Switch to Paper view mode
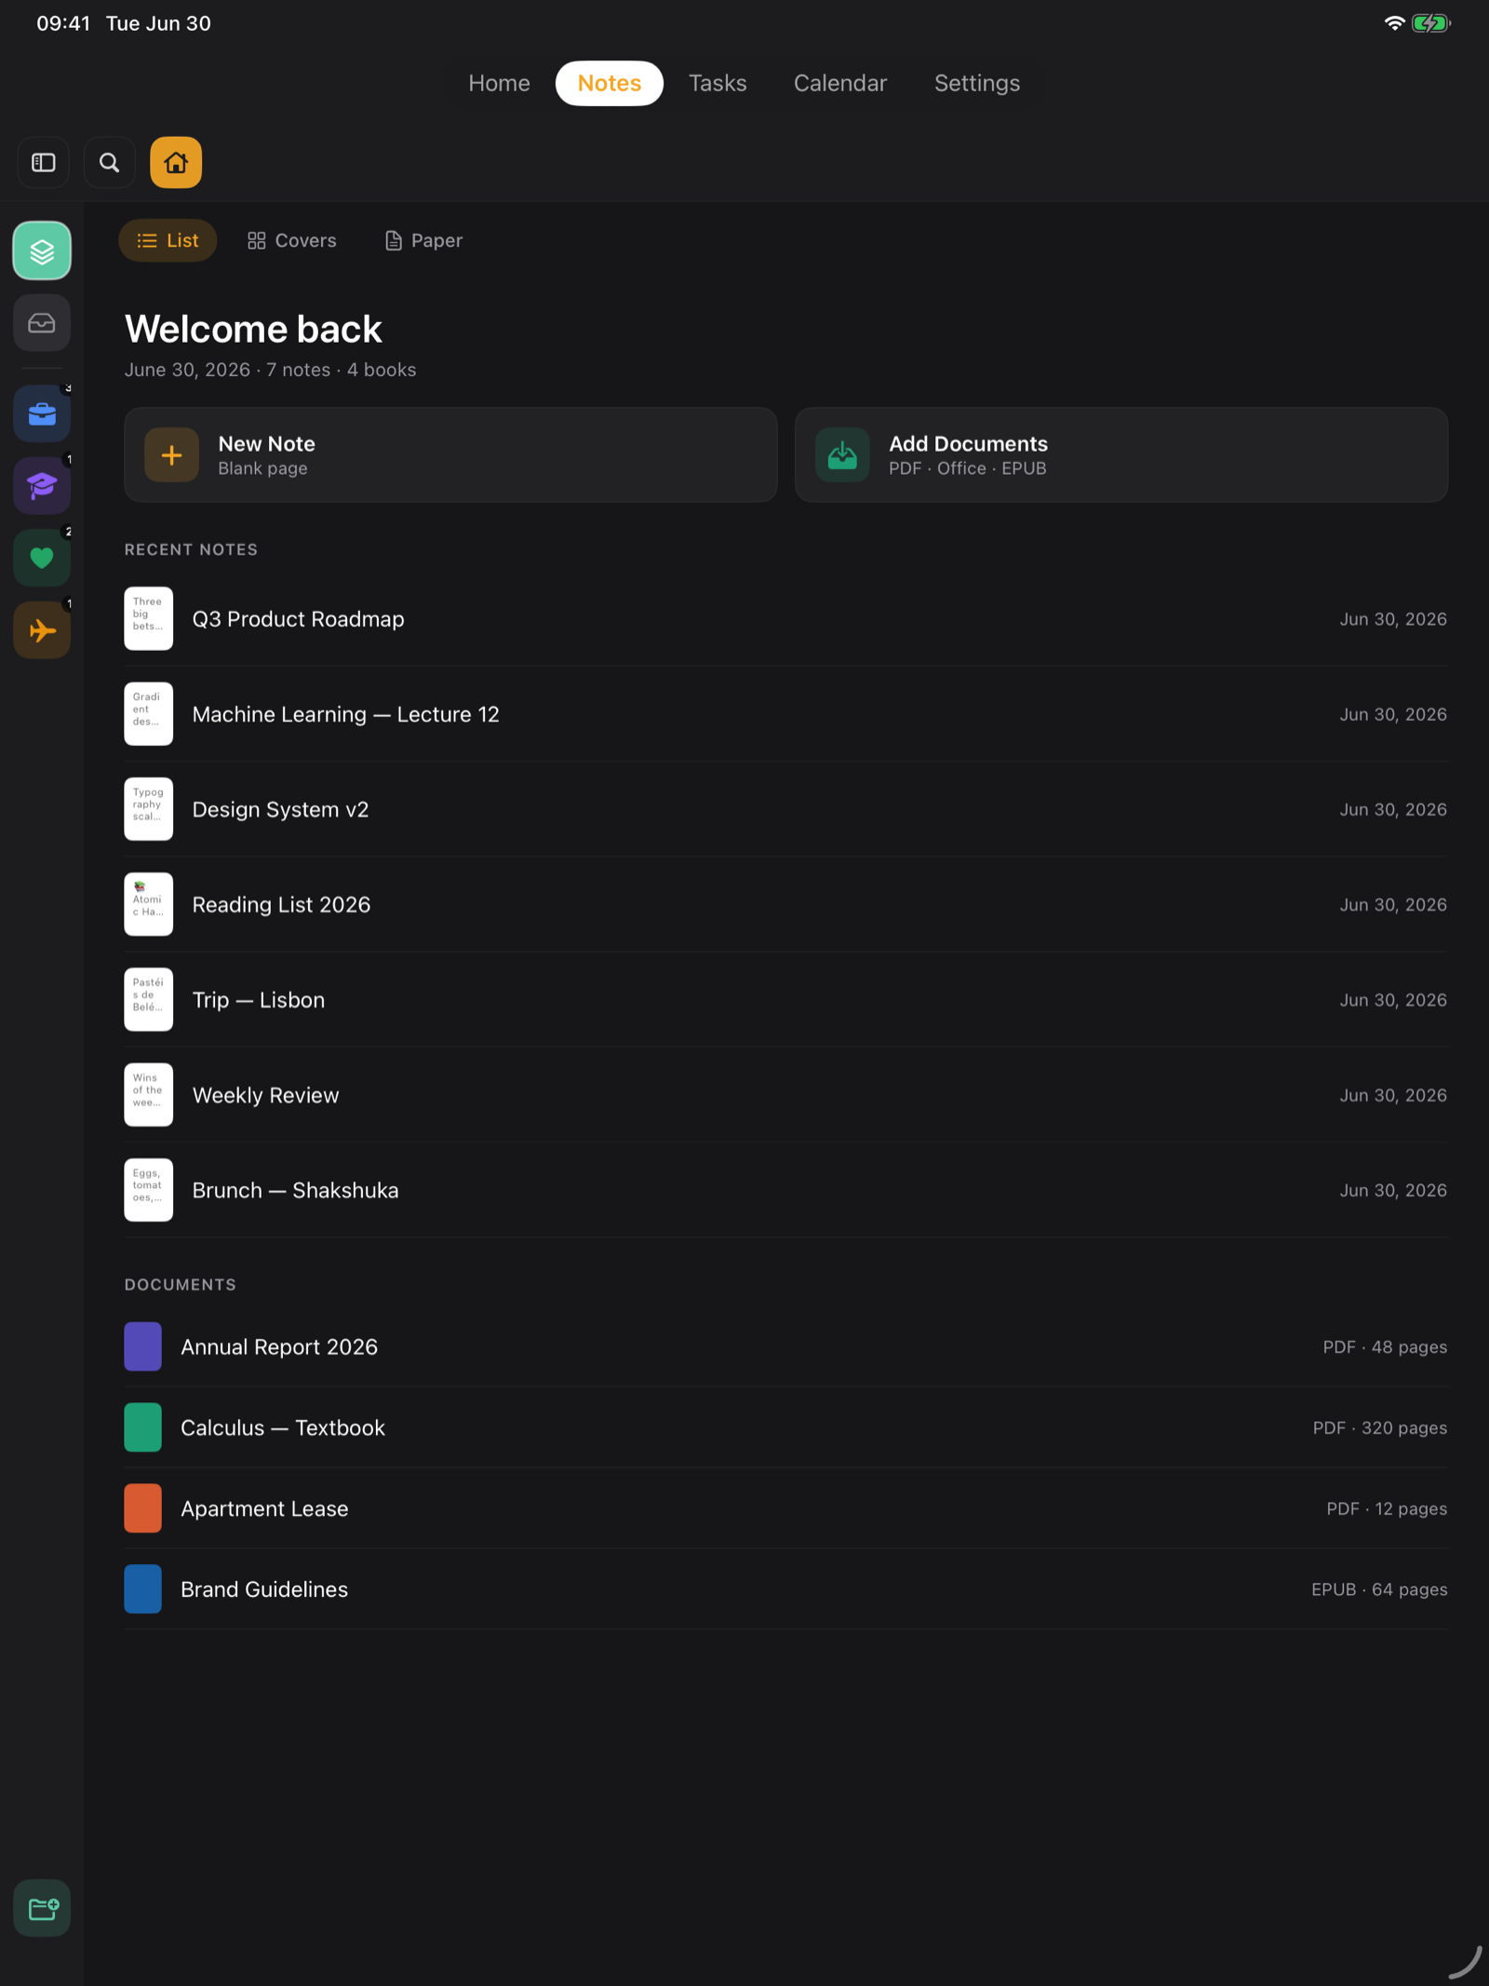Image resolution: width=1489 pixels, height=1986 pixels. 424,241
